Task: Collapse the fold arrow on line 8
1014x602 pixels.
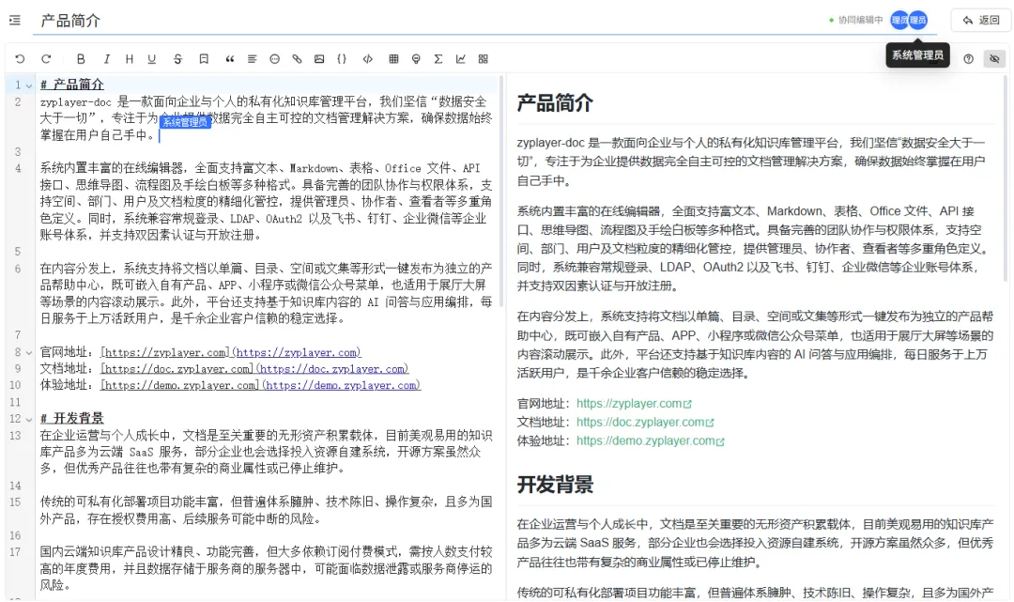Action: [29, 352]
